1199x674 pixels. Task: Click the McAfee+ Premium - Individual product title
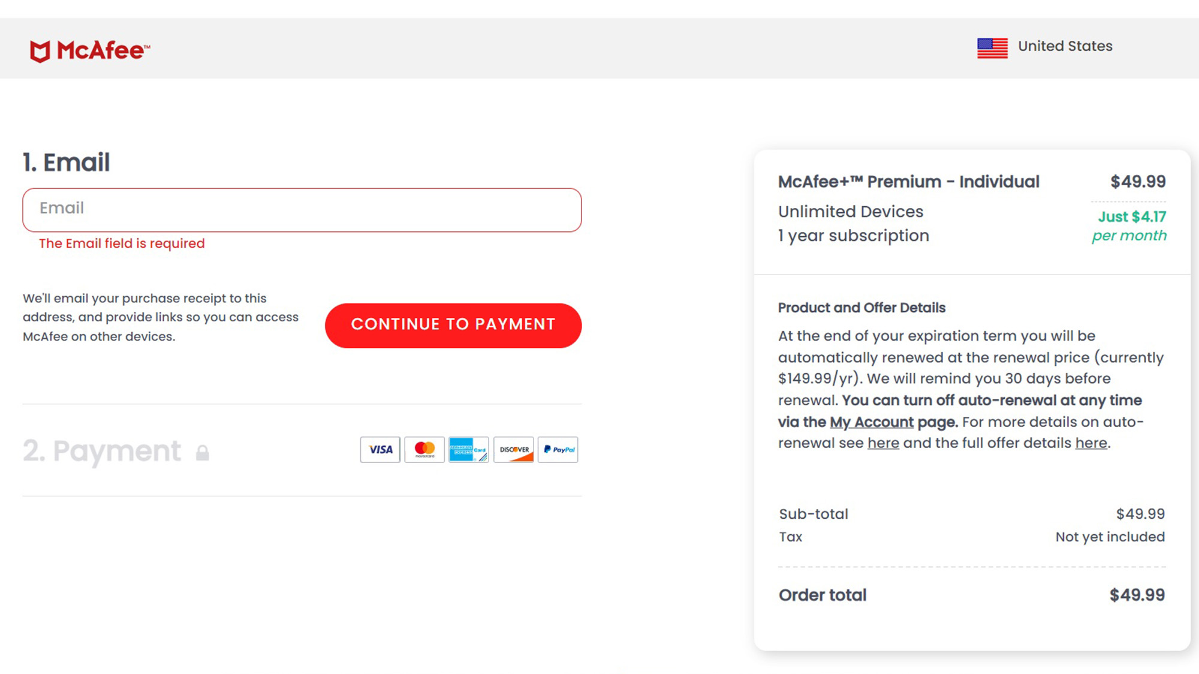pos(908,182)
